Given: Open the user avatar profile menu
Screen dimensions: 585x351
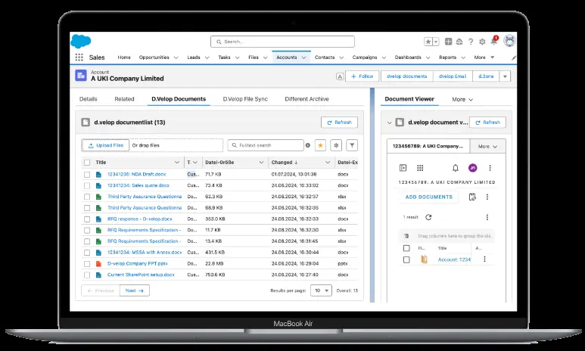Looking at the screenshot, I should (509, 41).
